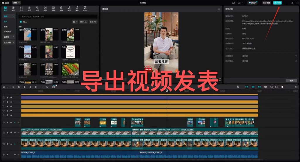
Task: Click the help icon beside 代理模式
Action: point(296,56)
